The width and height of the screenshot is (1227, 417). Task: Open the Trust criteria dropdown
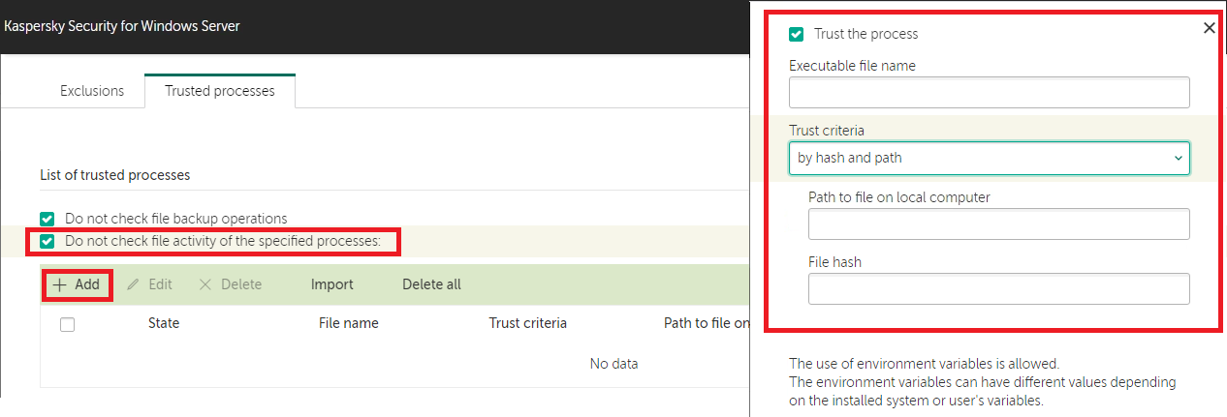click(989, 158)
